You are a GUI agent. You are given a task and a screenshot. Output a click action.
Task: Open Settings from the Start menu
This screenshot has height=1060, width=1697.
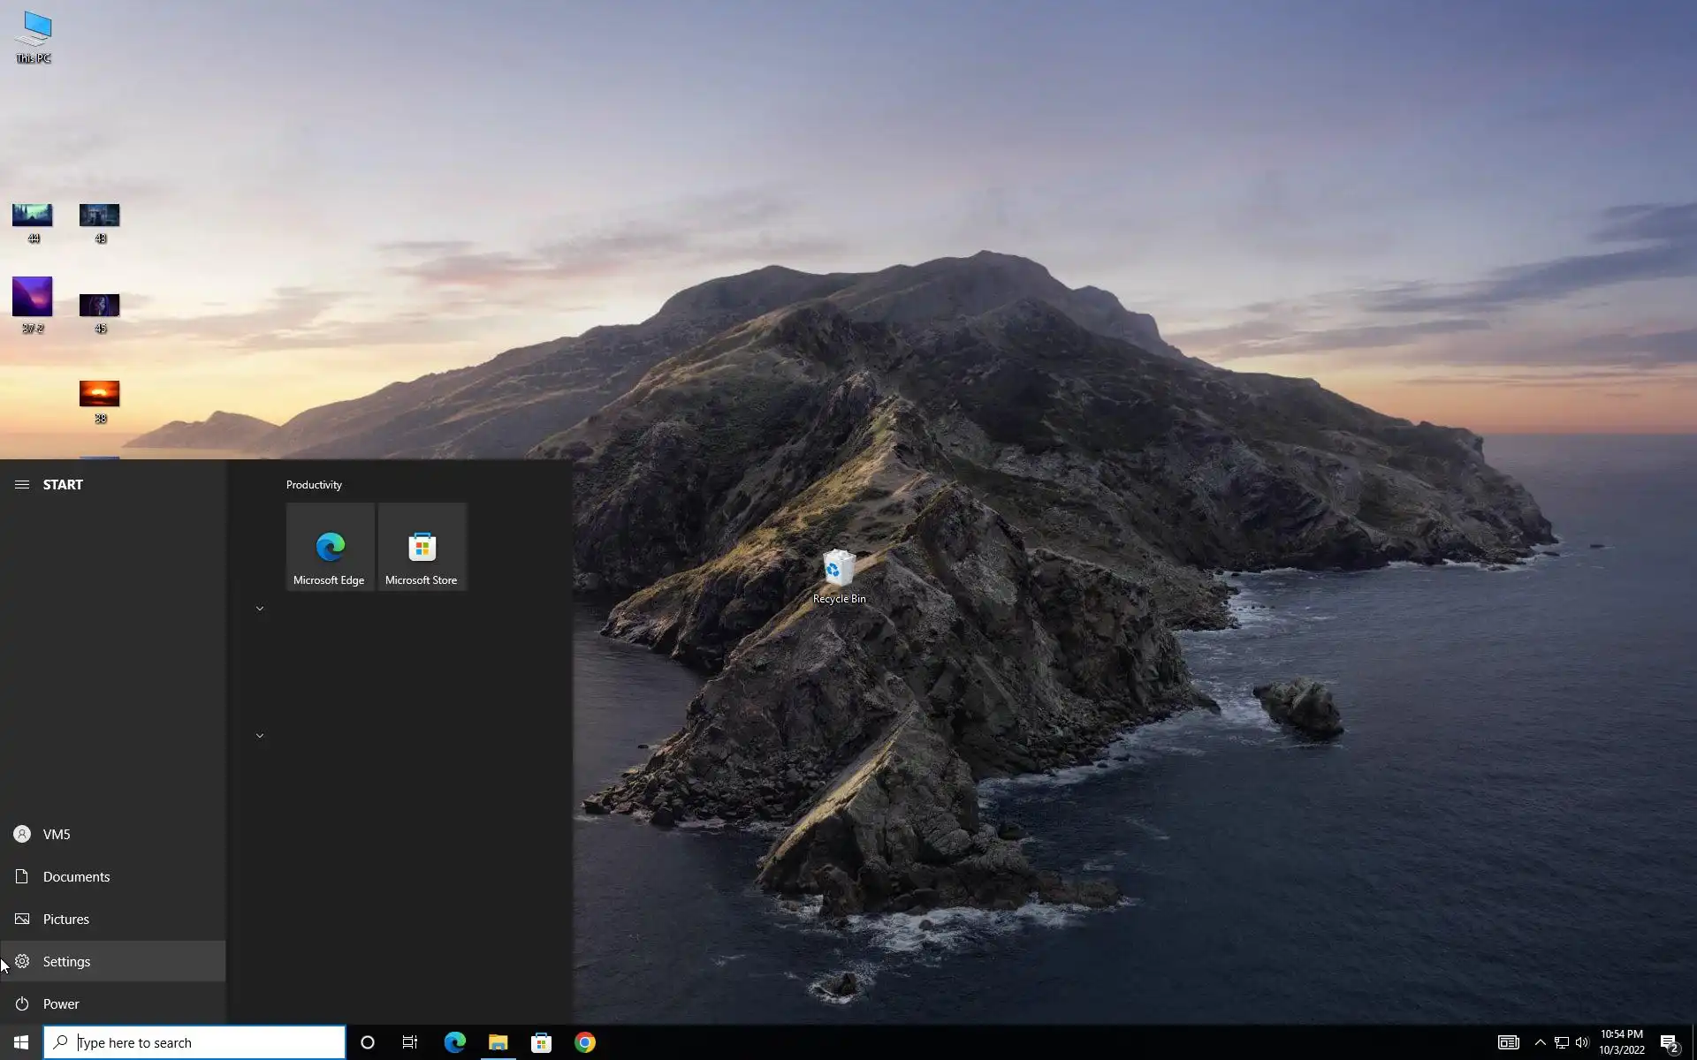66,961
